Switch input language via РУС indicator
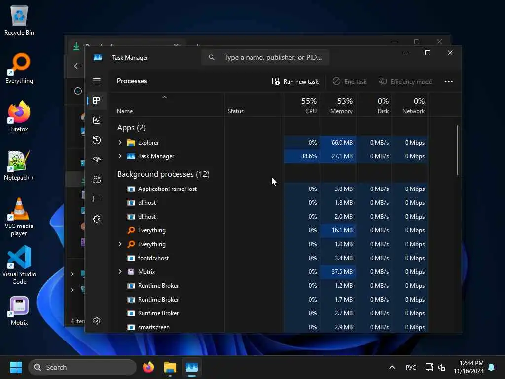Screen dimensions: 505x379 point(411,367)
